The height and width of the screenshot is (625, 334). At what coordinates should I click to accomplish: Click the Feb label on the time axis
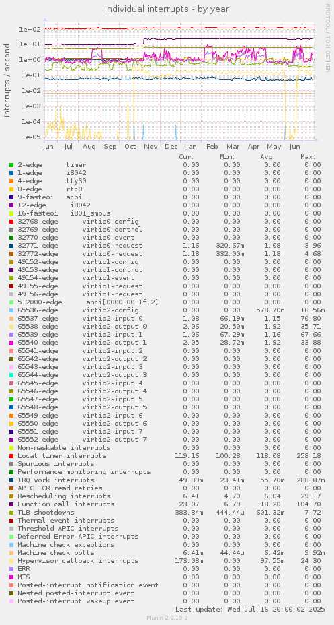pyautogui.click(x=212, y=147)
